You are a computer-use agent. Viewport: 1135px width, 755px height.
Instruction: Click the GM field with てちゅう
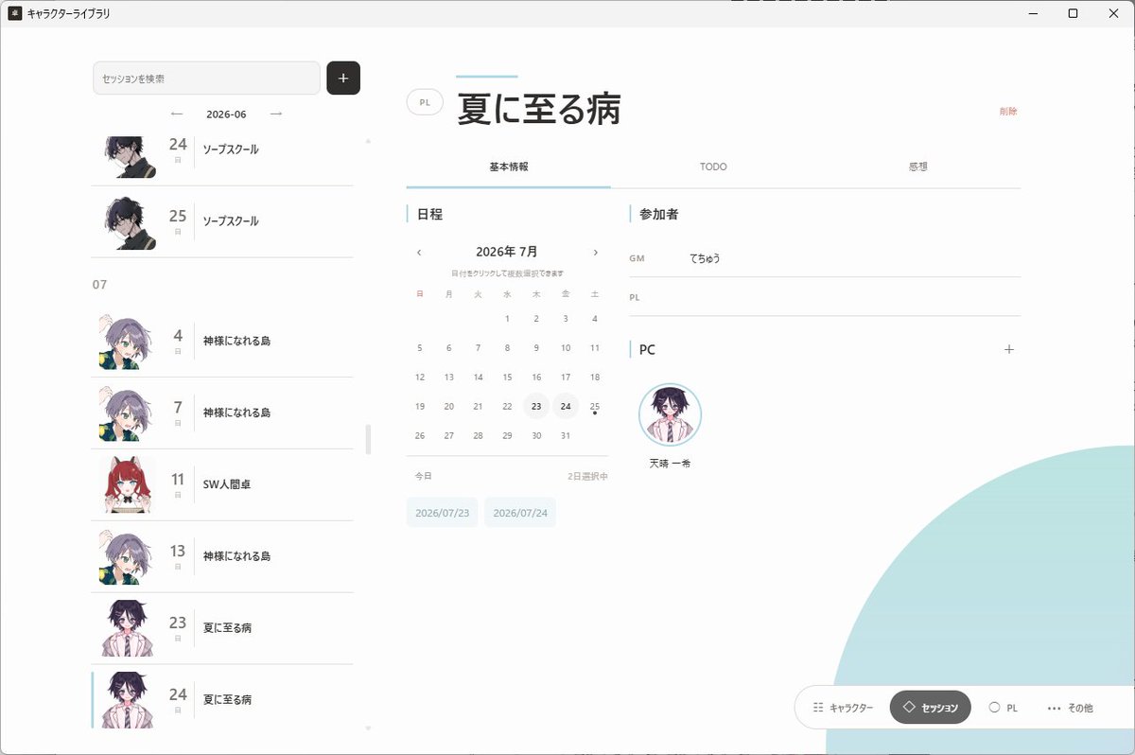pos(825,257)
